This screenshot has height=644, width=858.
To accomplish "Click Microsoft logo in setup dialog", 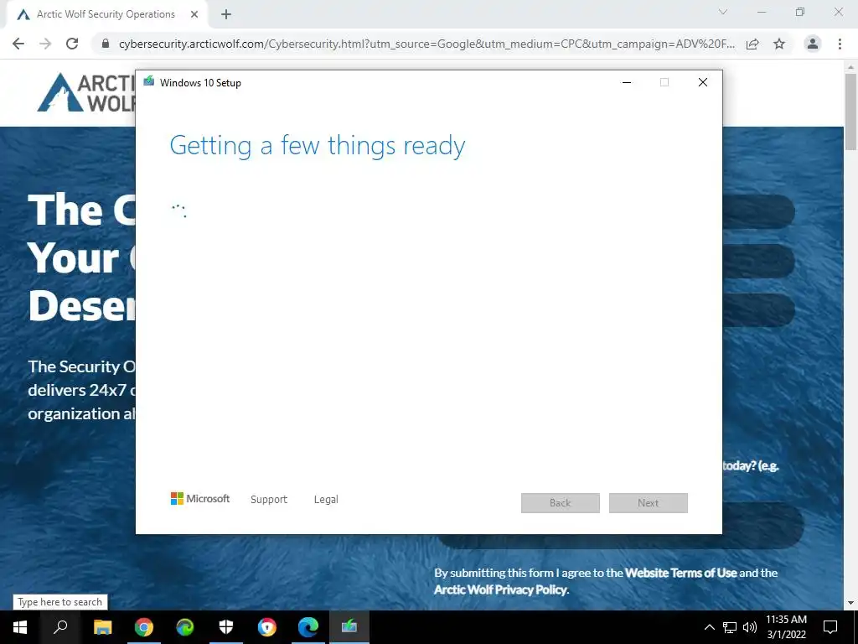I will (x=200, y=499).
